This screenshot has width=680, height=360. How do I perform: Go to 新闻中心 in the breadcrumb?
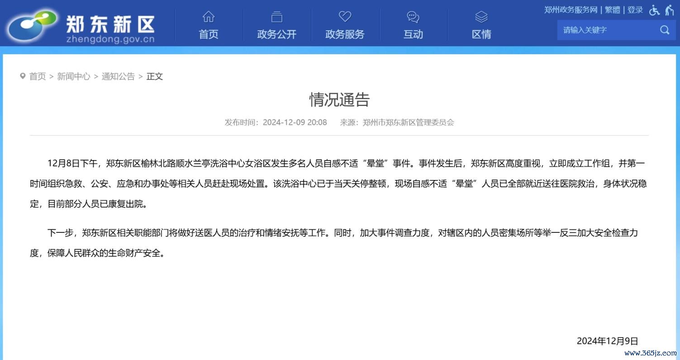74,76
